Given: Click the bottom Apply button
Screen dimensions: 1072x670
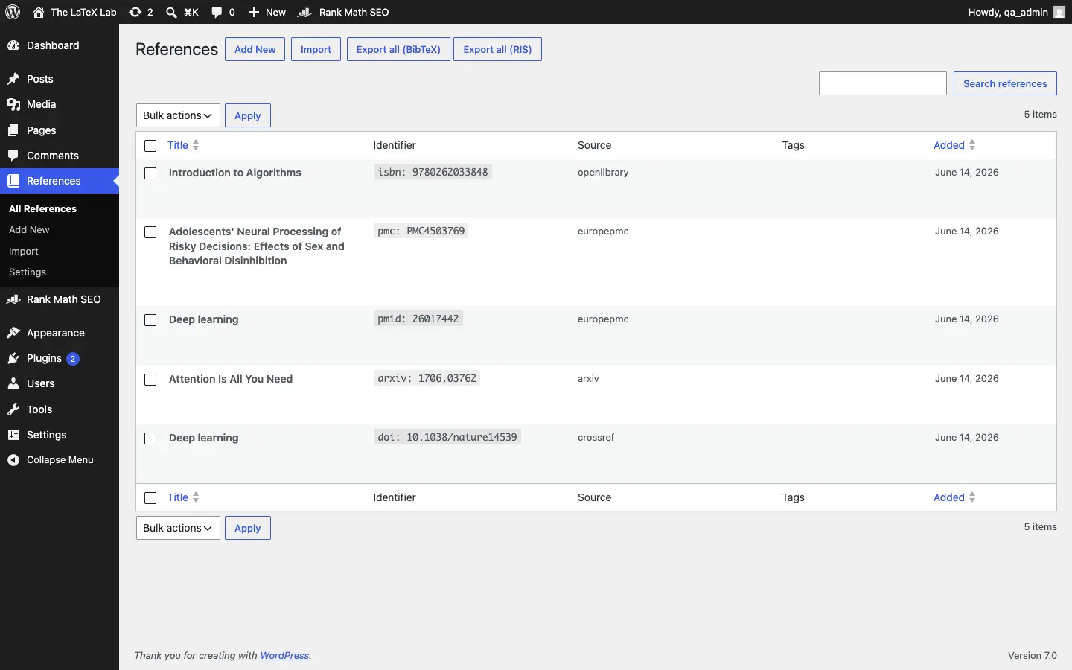Looking at the screenshot, I should point(248,528).
